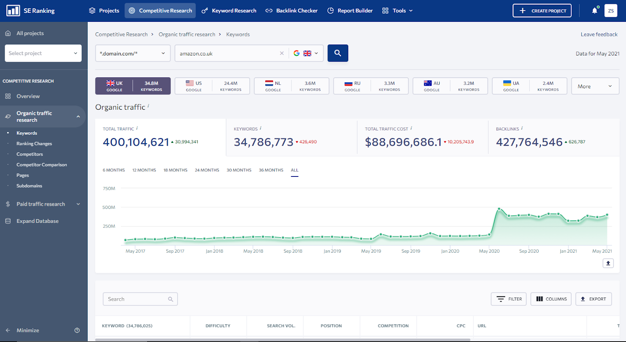Click the keyword table Search field
This screenshot has height=342, width=626.
136,299
